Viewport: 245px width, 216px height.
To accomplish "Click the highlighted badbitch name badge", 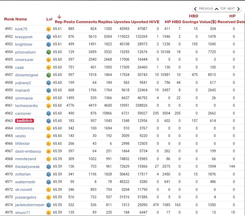I will coord(24,121).
